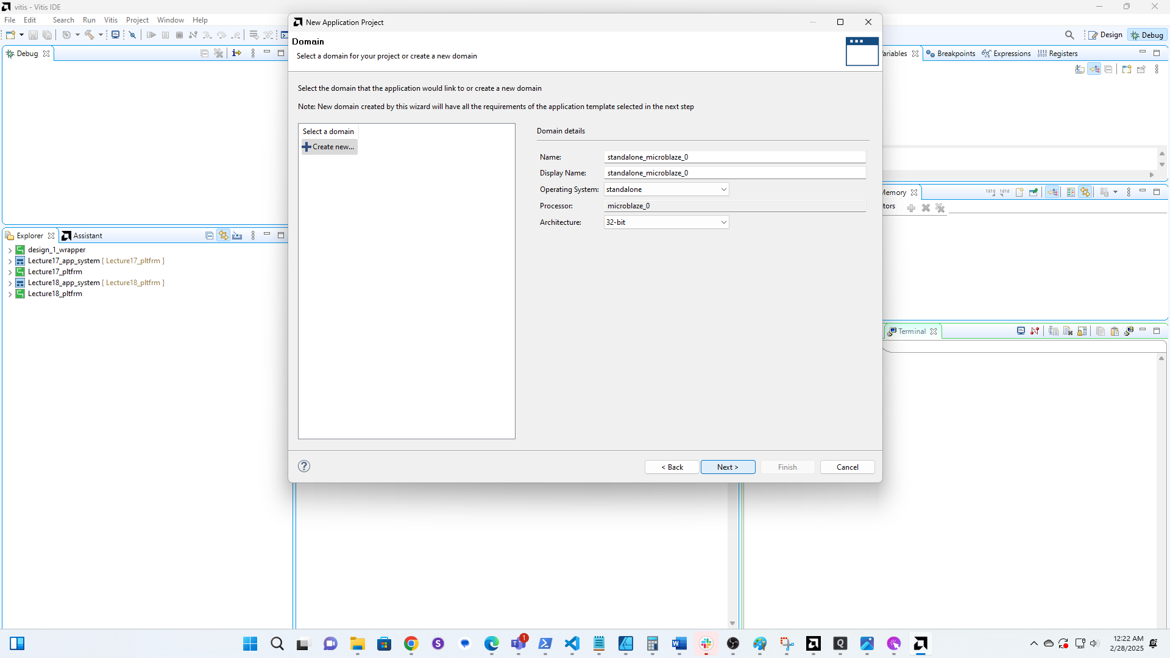The width and height of the screenshot is (1170, 658).
Task: Open Visual Studio Code from taskbar
Action: tap(572, 643)
